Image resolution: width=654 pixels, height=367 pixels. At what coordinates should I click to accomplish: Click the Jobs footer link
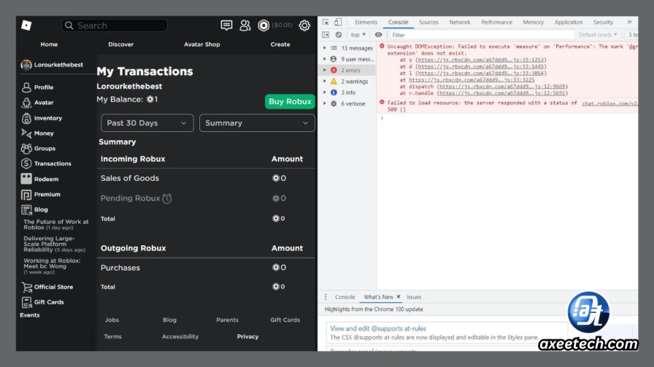(112, 320)
